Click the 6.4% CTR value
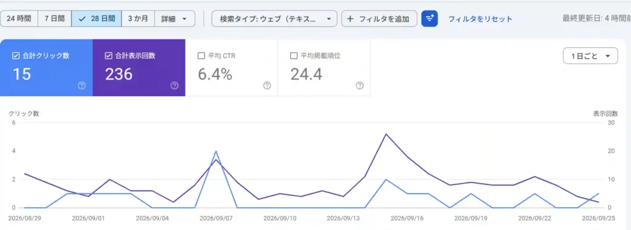Screen dimensions: 631x230 [215, 74]
